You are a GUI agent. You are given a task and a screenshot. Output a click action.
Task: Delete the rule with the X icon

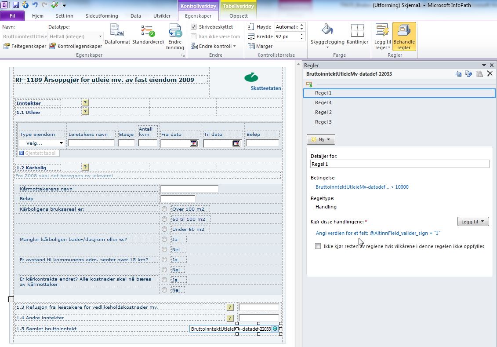490,74
